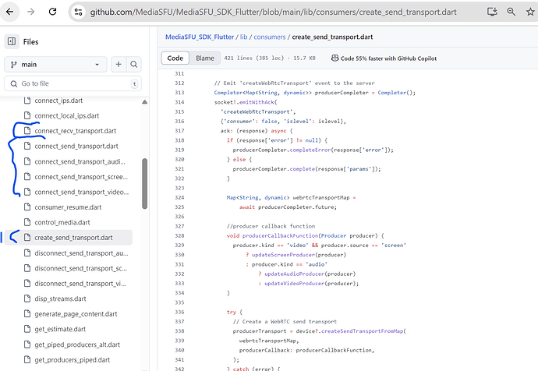Open consumer_resume.dart in the file tree

coord(68,207)
